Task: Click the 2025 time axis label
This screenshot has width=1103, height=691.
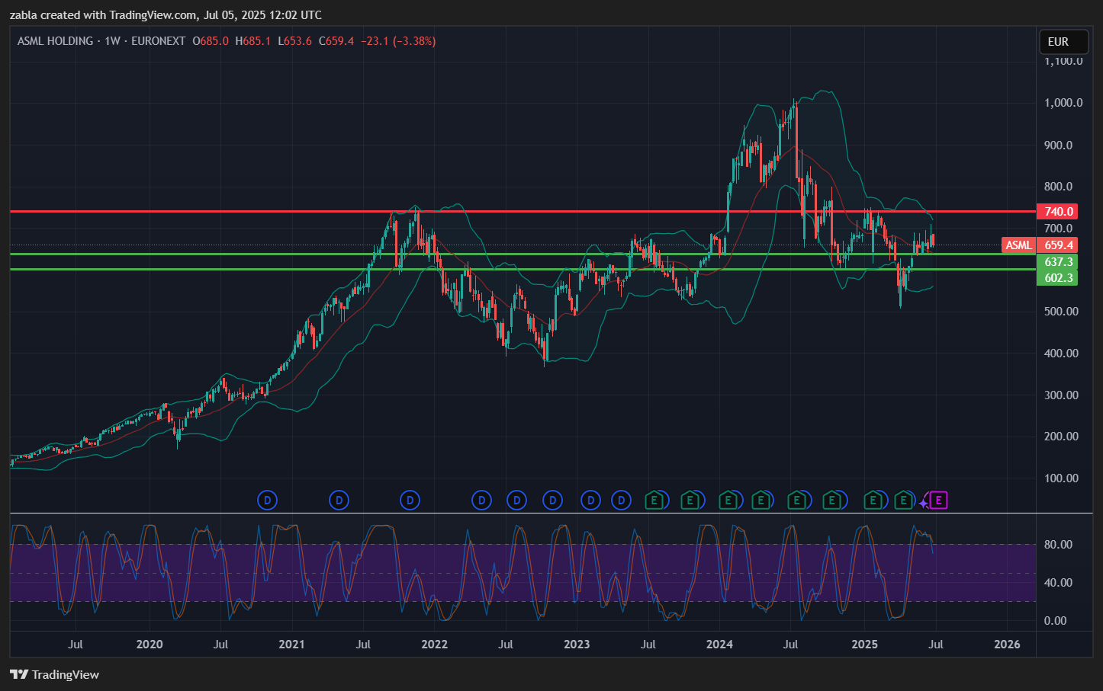Action: click(864, 645)
